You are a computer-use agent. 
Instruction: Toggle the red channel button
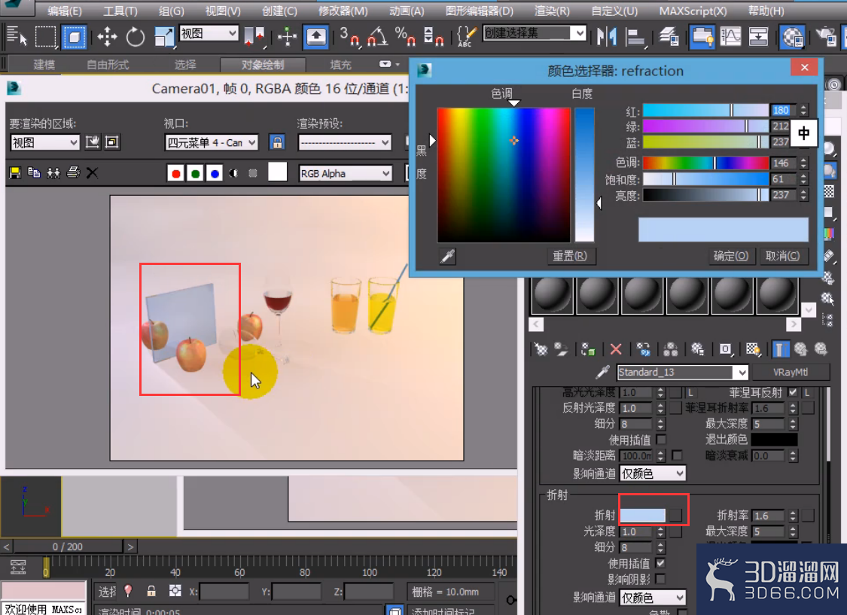(175, 173)
